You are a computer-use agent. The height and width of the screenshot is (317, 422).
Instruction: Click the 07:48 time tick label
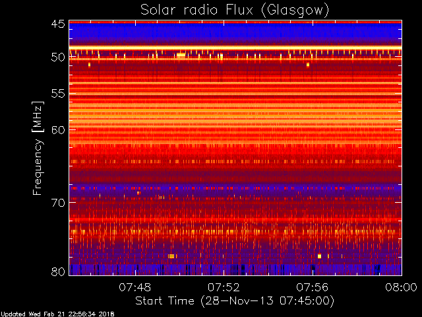(x=135, y=287)
